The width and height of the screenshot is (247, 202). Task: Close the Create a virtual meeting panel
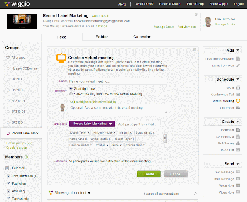pyautogui.click(x=195, y=49)
